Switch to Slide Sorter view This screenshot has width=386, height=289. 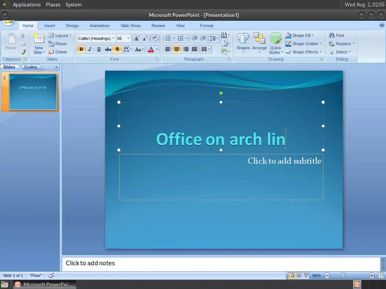(299, 275)
